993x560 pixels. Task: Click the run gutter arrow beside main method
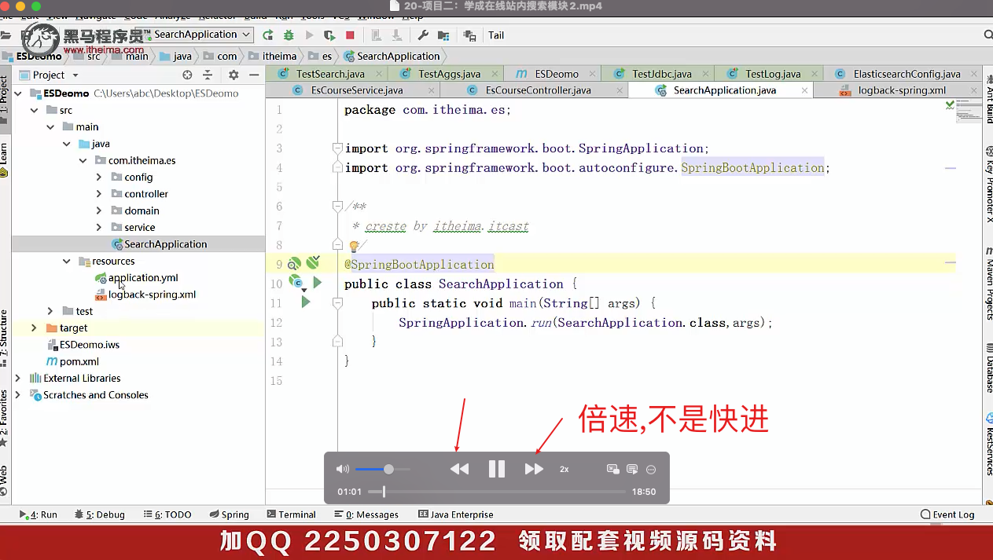tap(306, 302)
